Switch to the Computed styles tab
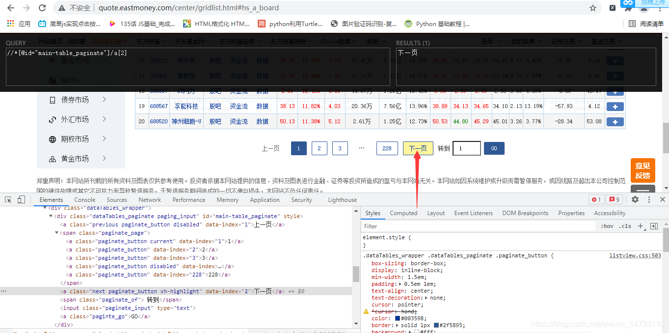This screenshot has height=333, width=669. tap(403, 213)
